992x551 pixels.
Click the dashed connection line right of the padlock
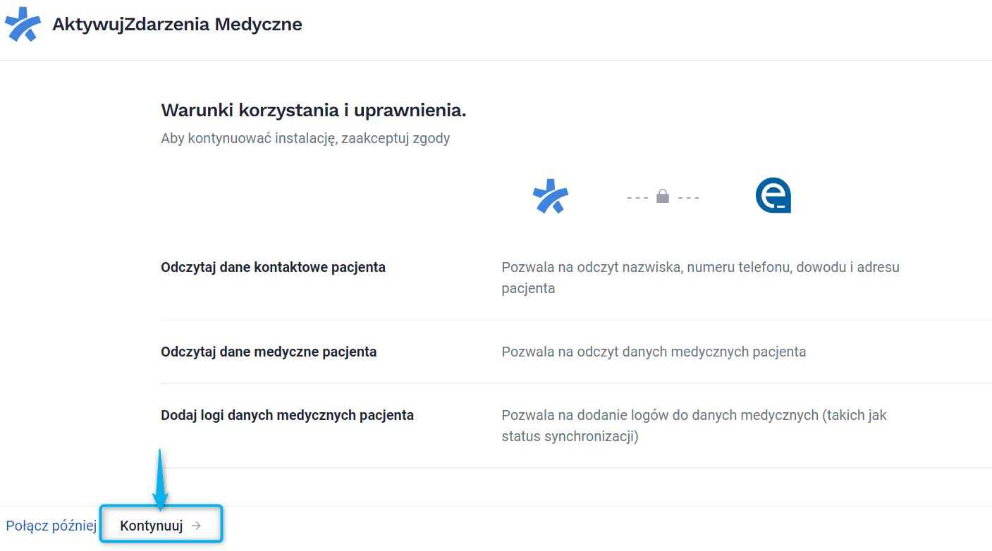687,197
